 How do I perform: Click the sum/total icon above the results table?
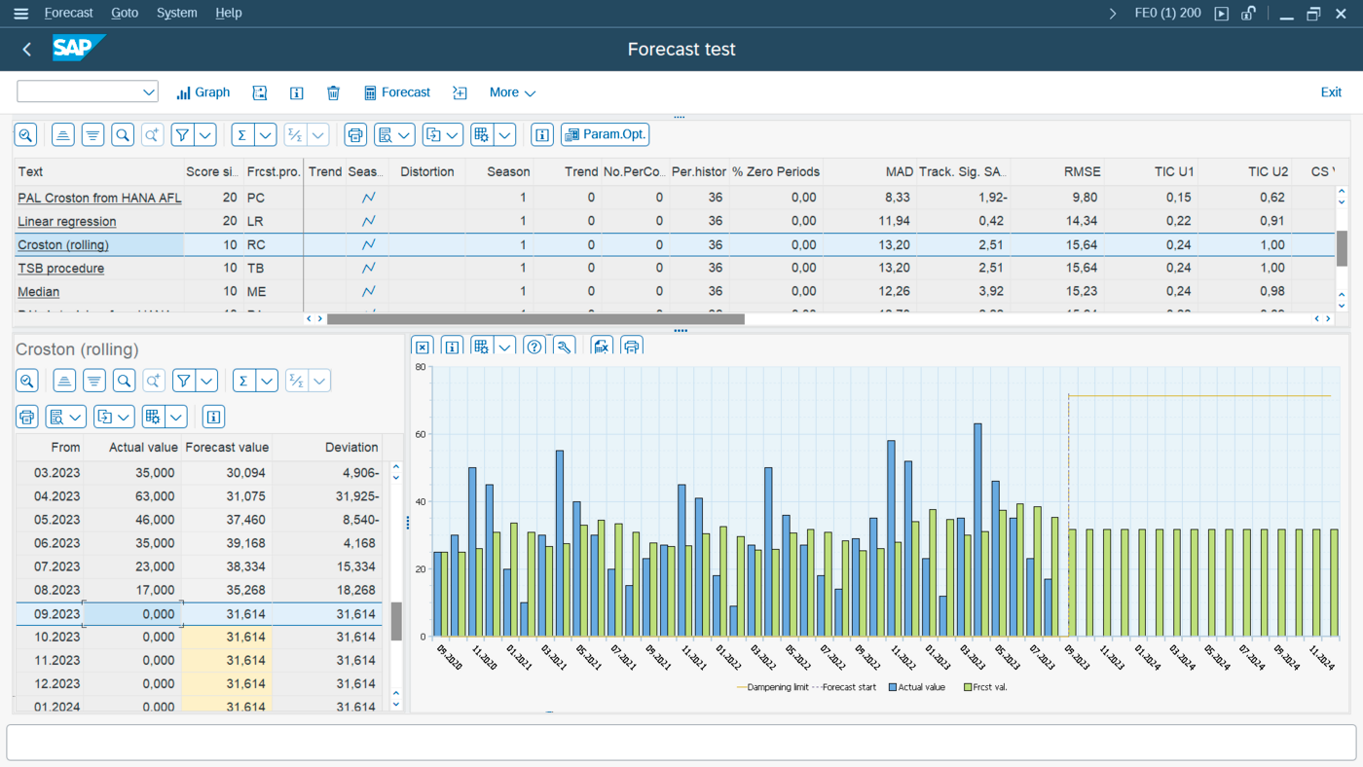click(x=241, y=134)
